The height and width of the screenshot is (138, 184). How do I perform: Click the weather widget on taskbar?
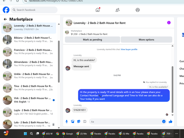6,133
